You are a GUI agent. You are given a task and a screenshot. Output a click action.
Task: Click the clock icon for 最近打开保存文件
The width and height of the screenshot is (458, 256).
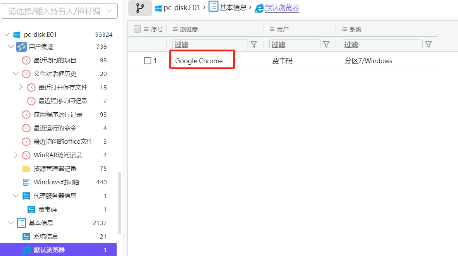(x=31, y=87)
